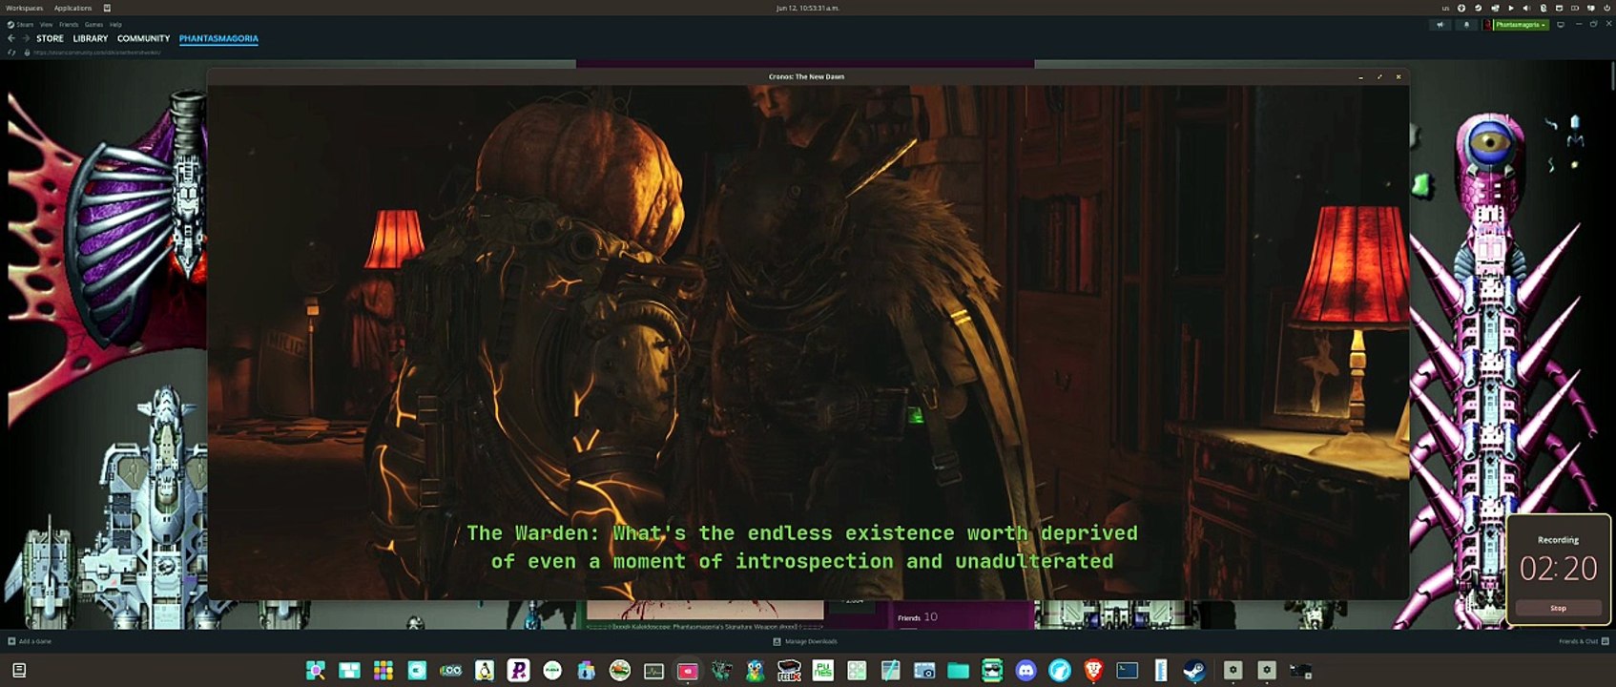Screen dimensions: 1616x687
Task: Open Steam notifications bell
Action: pyautogui.click(x=1466, y=25)
